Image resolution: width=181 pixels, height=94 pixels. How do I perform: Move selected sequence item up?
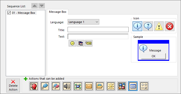coord(35,6)
